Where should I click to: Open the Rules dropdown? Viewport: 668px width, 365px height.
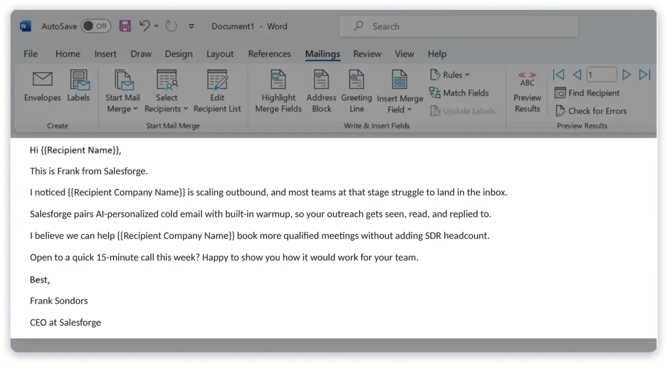click(450, 75)
